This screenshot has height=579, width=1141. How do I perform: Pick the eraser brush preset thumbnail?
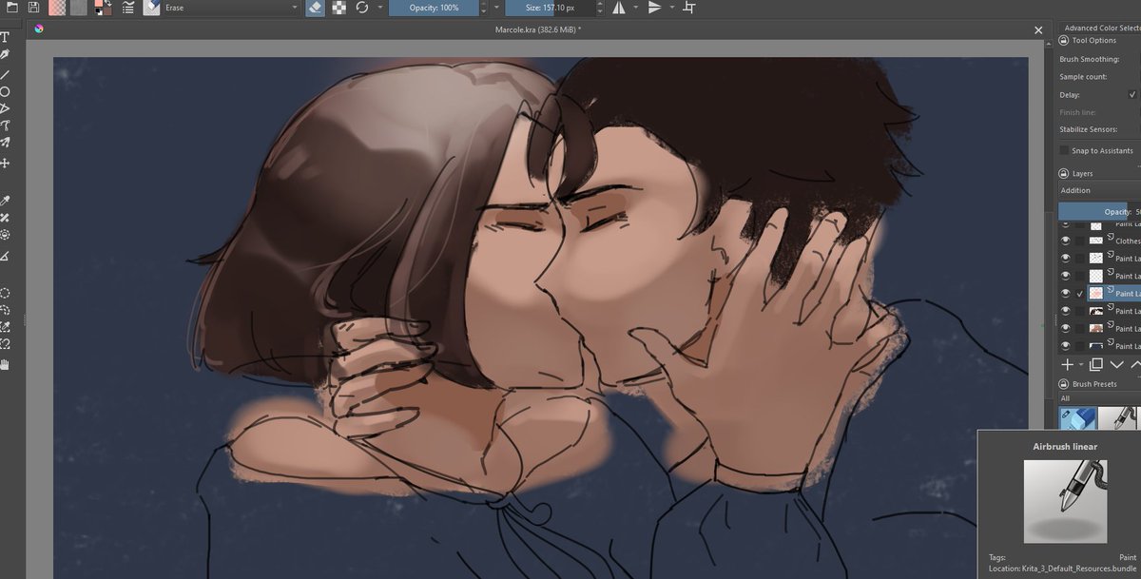[1078, 417]
